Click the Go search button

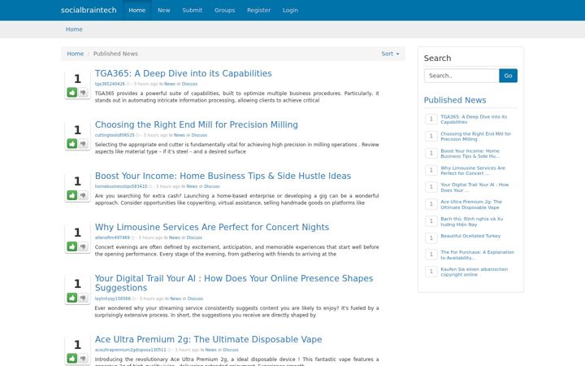[x=508, y=76]
